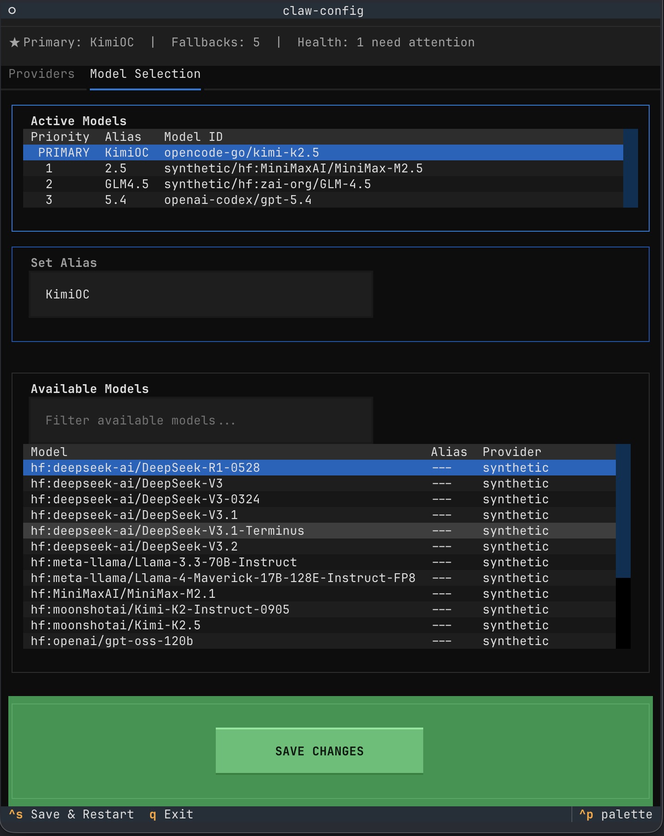This screenshot has height=836, width=664.
Task: Select the GLM4.5 active model row
Action: tap(322, 184)
